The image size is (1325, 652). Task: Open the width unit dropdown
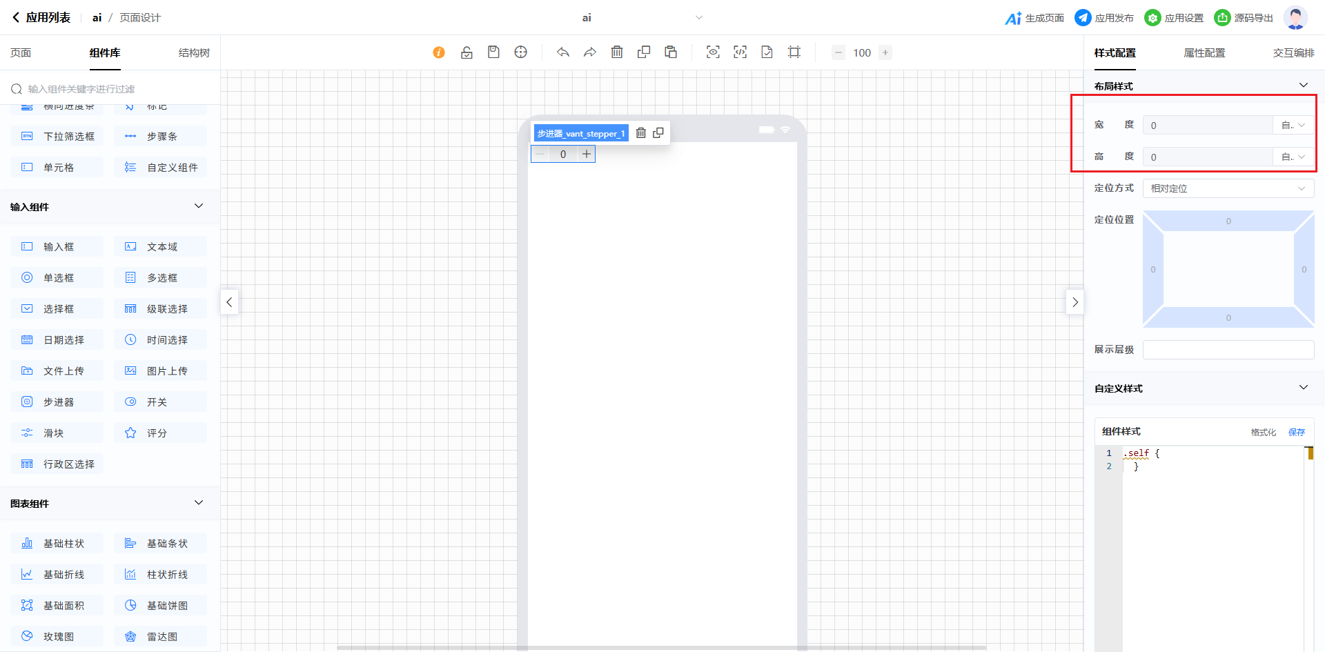pyautogui.click(x=1293, y=126)
